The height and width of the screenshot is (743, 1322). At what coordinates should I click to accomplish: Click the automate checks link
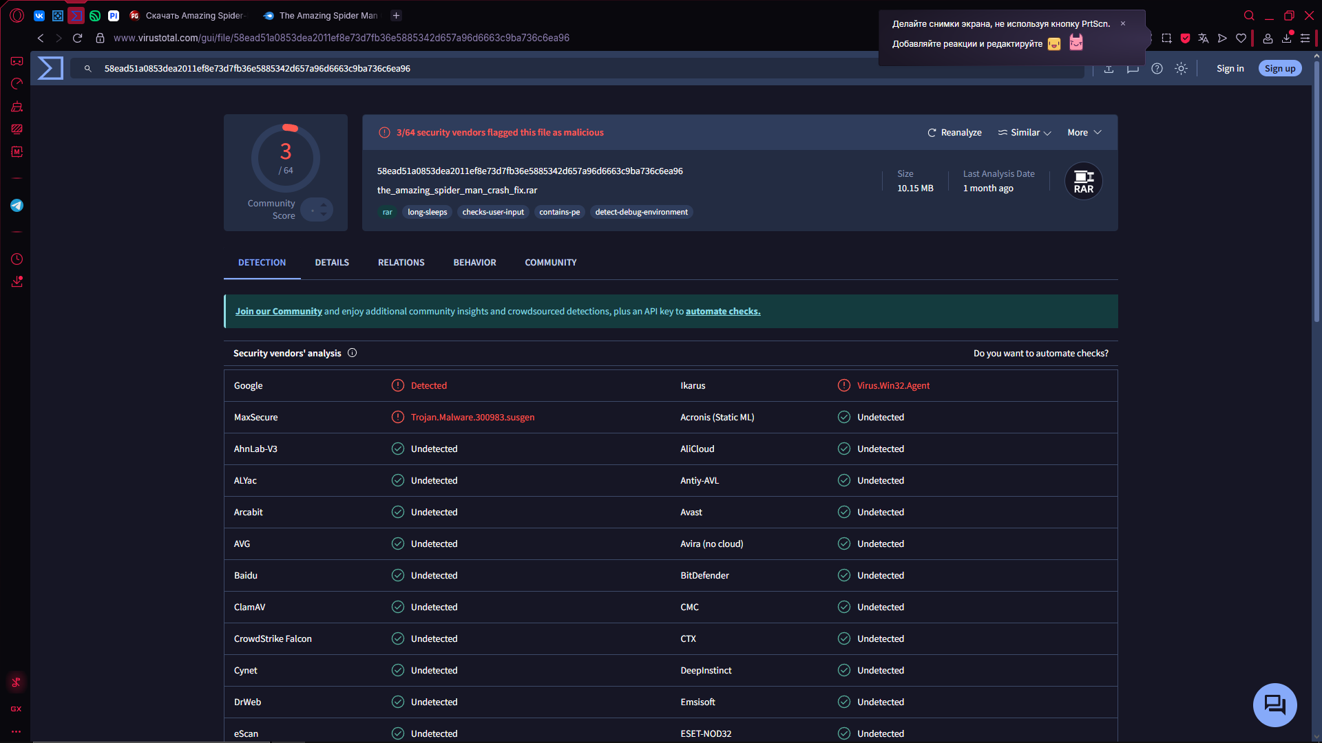coord(723,311)
